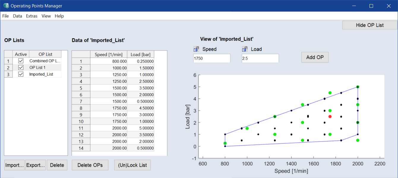Toggle Active checkbox for OP List 1
The height and width of the screenshot is (178, 398).
[x=21, y=68]
